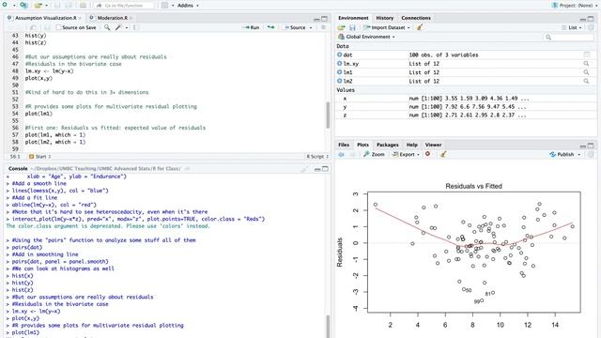Click the load workspace icon

(341, 27)
